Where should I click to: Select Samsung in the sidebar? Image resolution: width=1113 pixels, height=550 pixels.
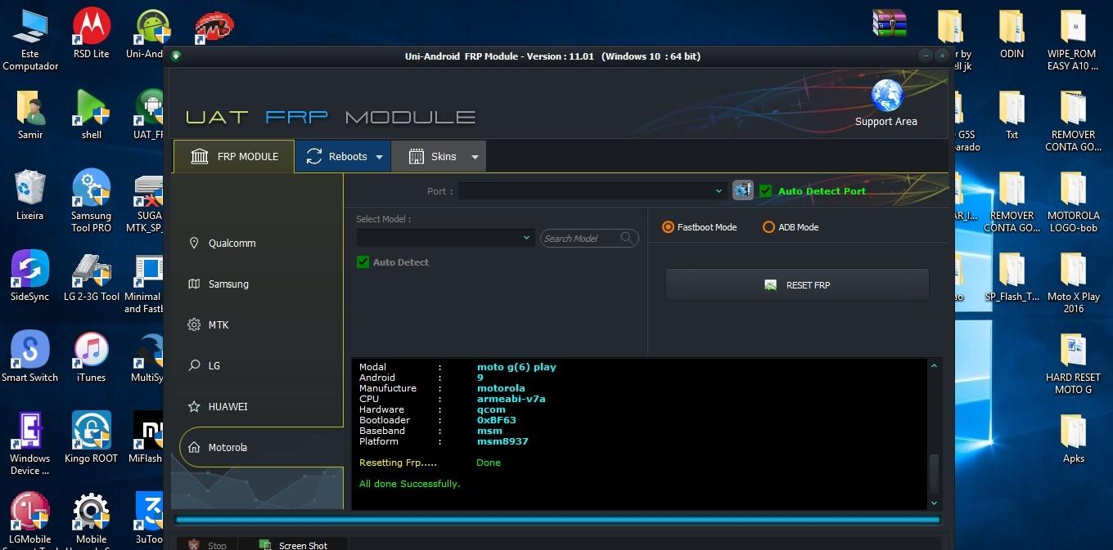pos(228,284)
